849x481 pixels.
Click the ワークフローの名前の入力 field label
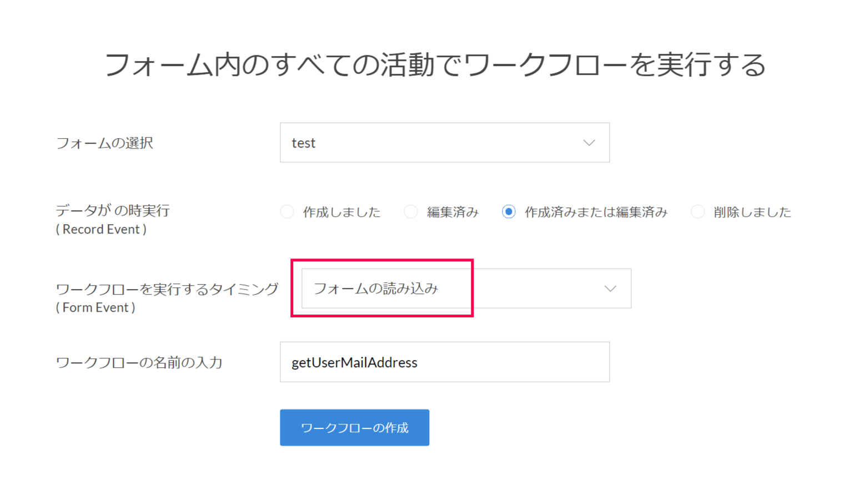pos(139,363)
